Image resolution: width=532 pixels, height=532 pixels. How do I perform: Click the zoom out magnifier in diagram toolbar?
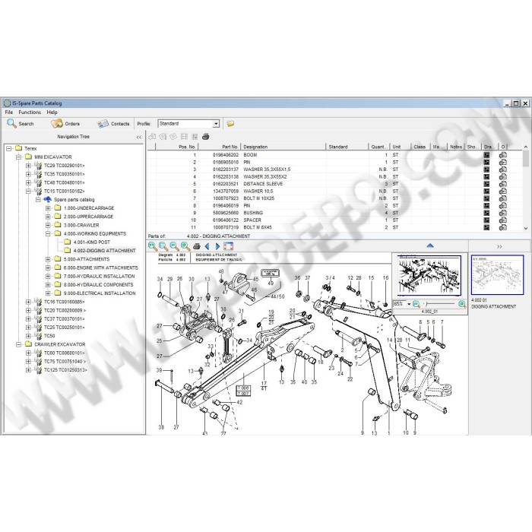tap(174, 246)
